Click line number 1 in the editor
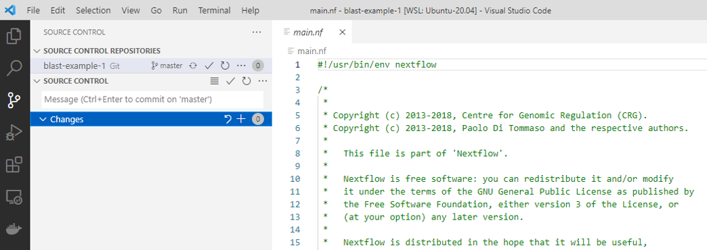This screenshot has height=250, width=707. 297,65
